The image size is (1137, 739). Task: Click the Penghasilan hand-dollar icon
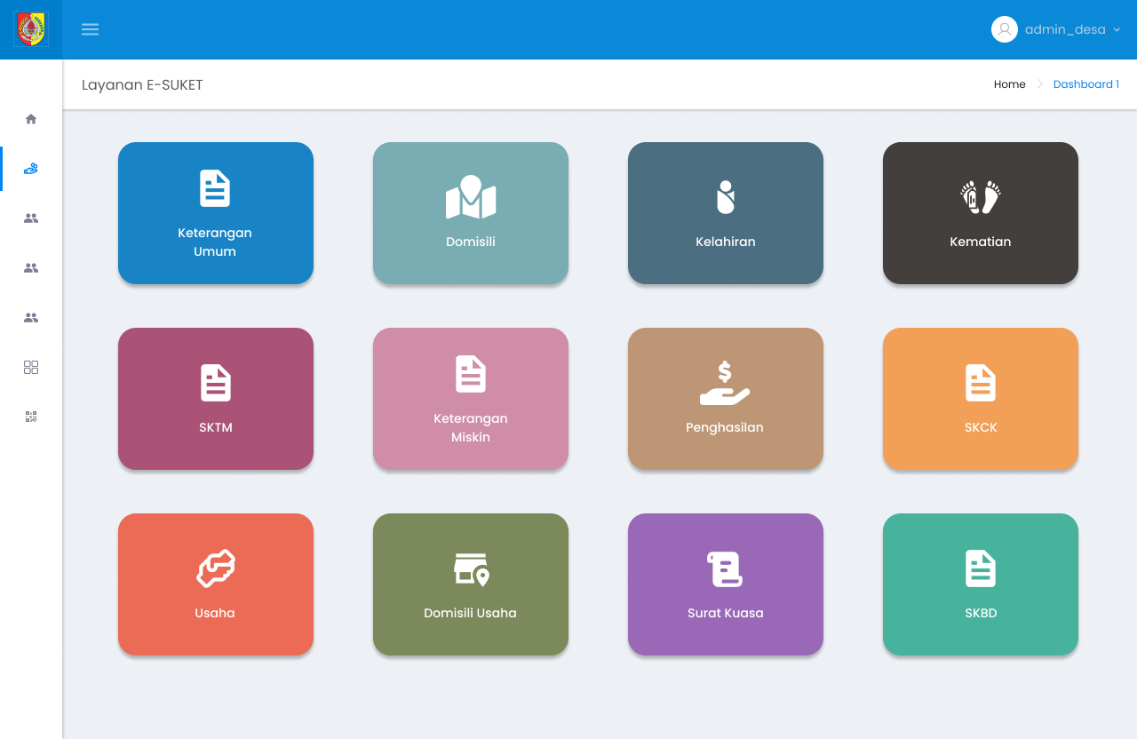point(725,383)
